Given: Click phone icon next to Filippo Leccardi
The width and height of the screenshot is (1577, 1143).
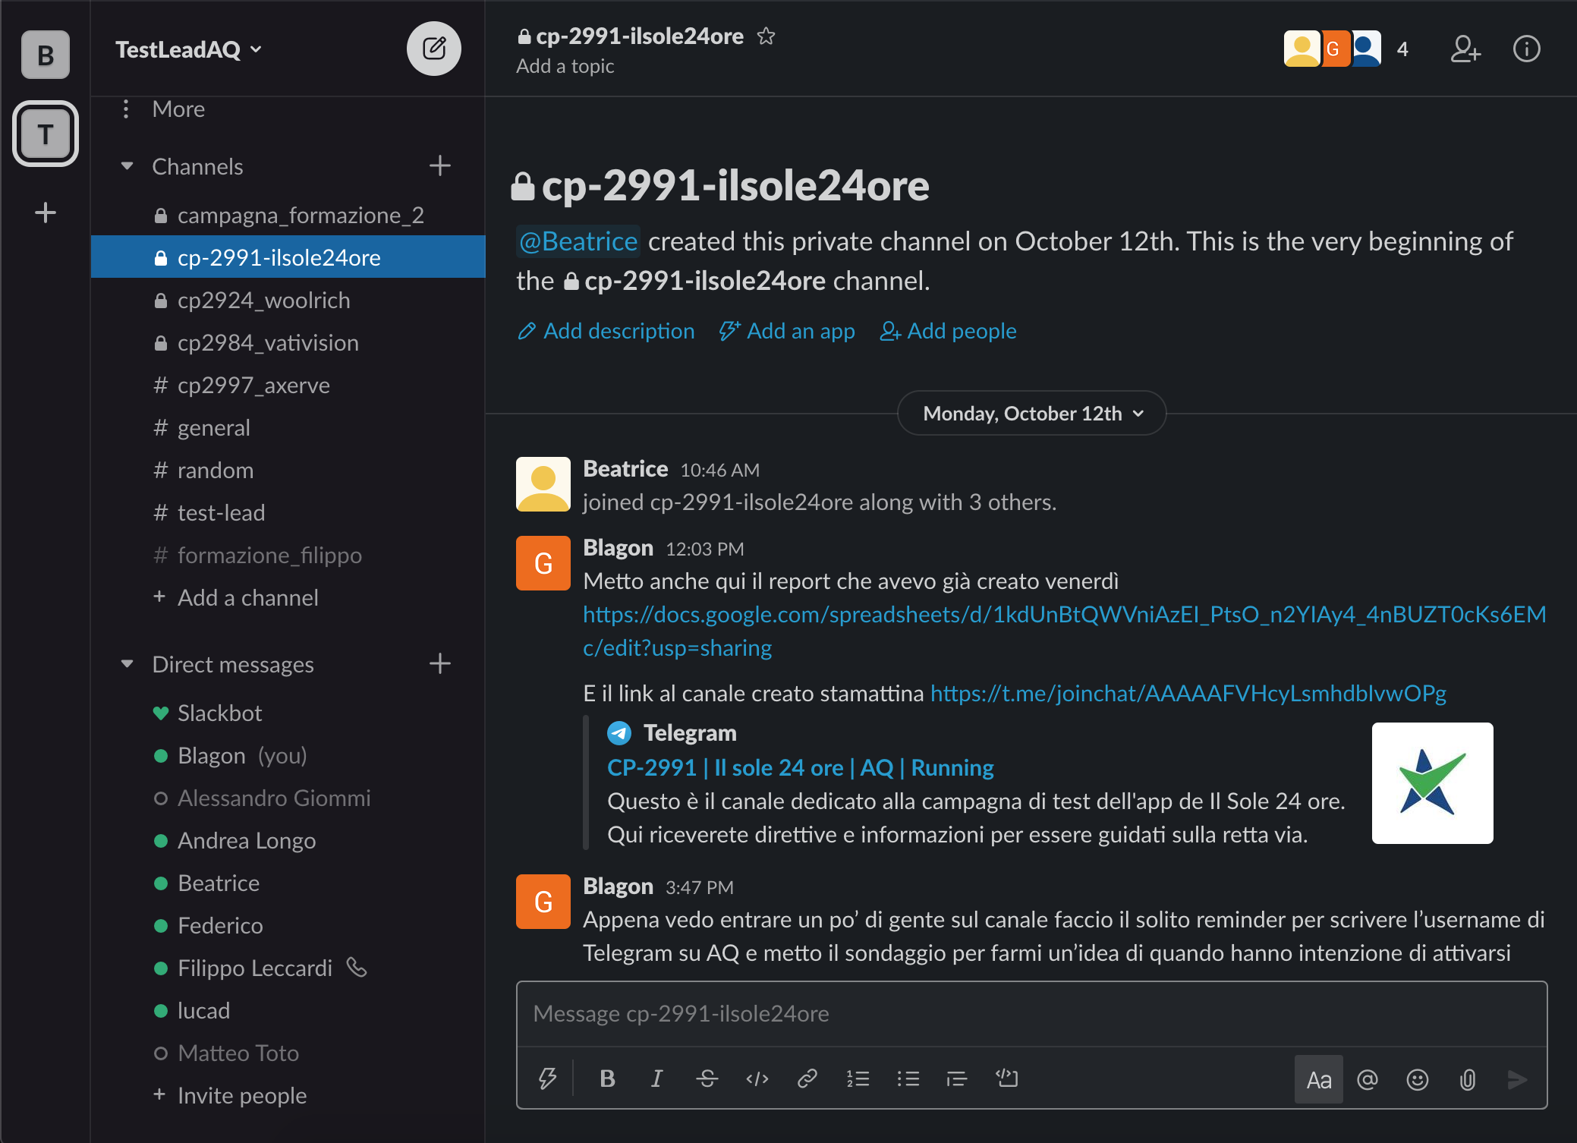Looking at the screenshot, I should coord(357,967).
